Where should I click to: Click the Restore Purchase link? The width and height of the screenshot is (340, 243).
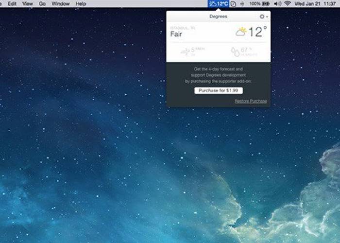click(x=251, y=101)
